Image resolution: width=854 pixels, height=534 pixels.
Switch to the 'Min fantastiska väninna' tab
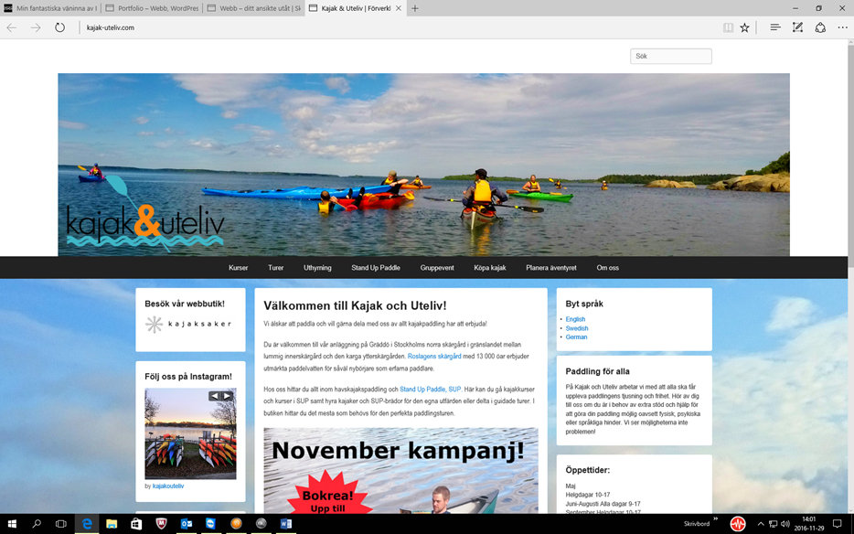tap(50, 8)
